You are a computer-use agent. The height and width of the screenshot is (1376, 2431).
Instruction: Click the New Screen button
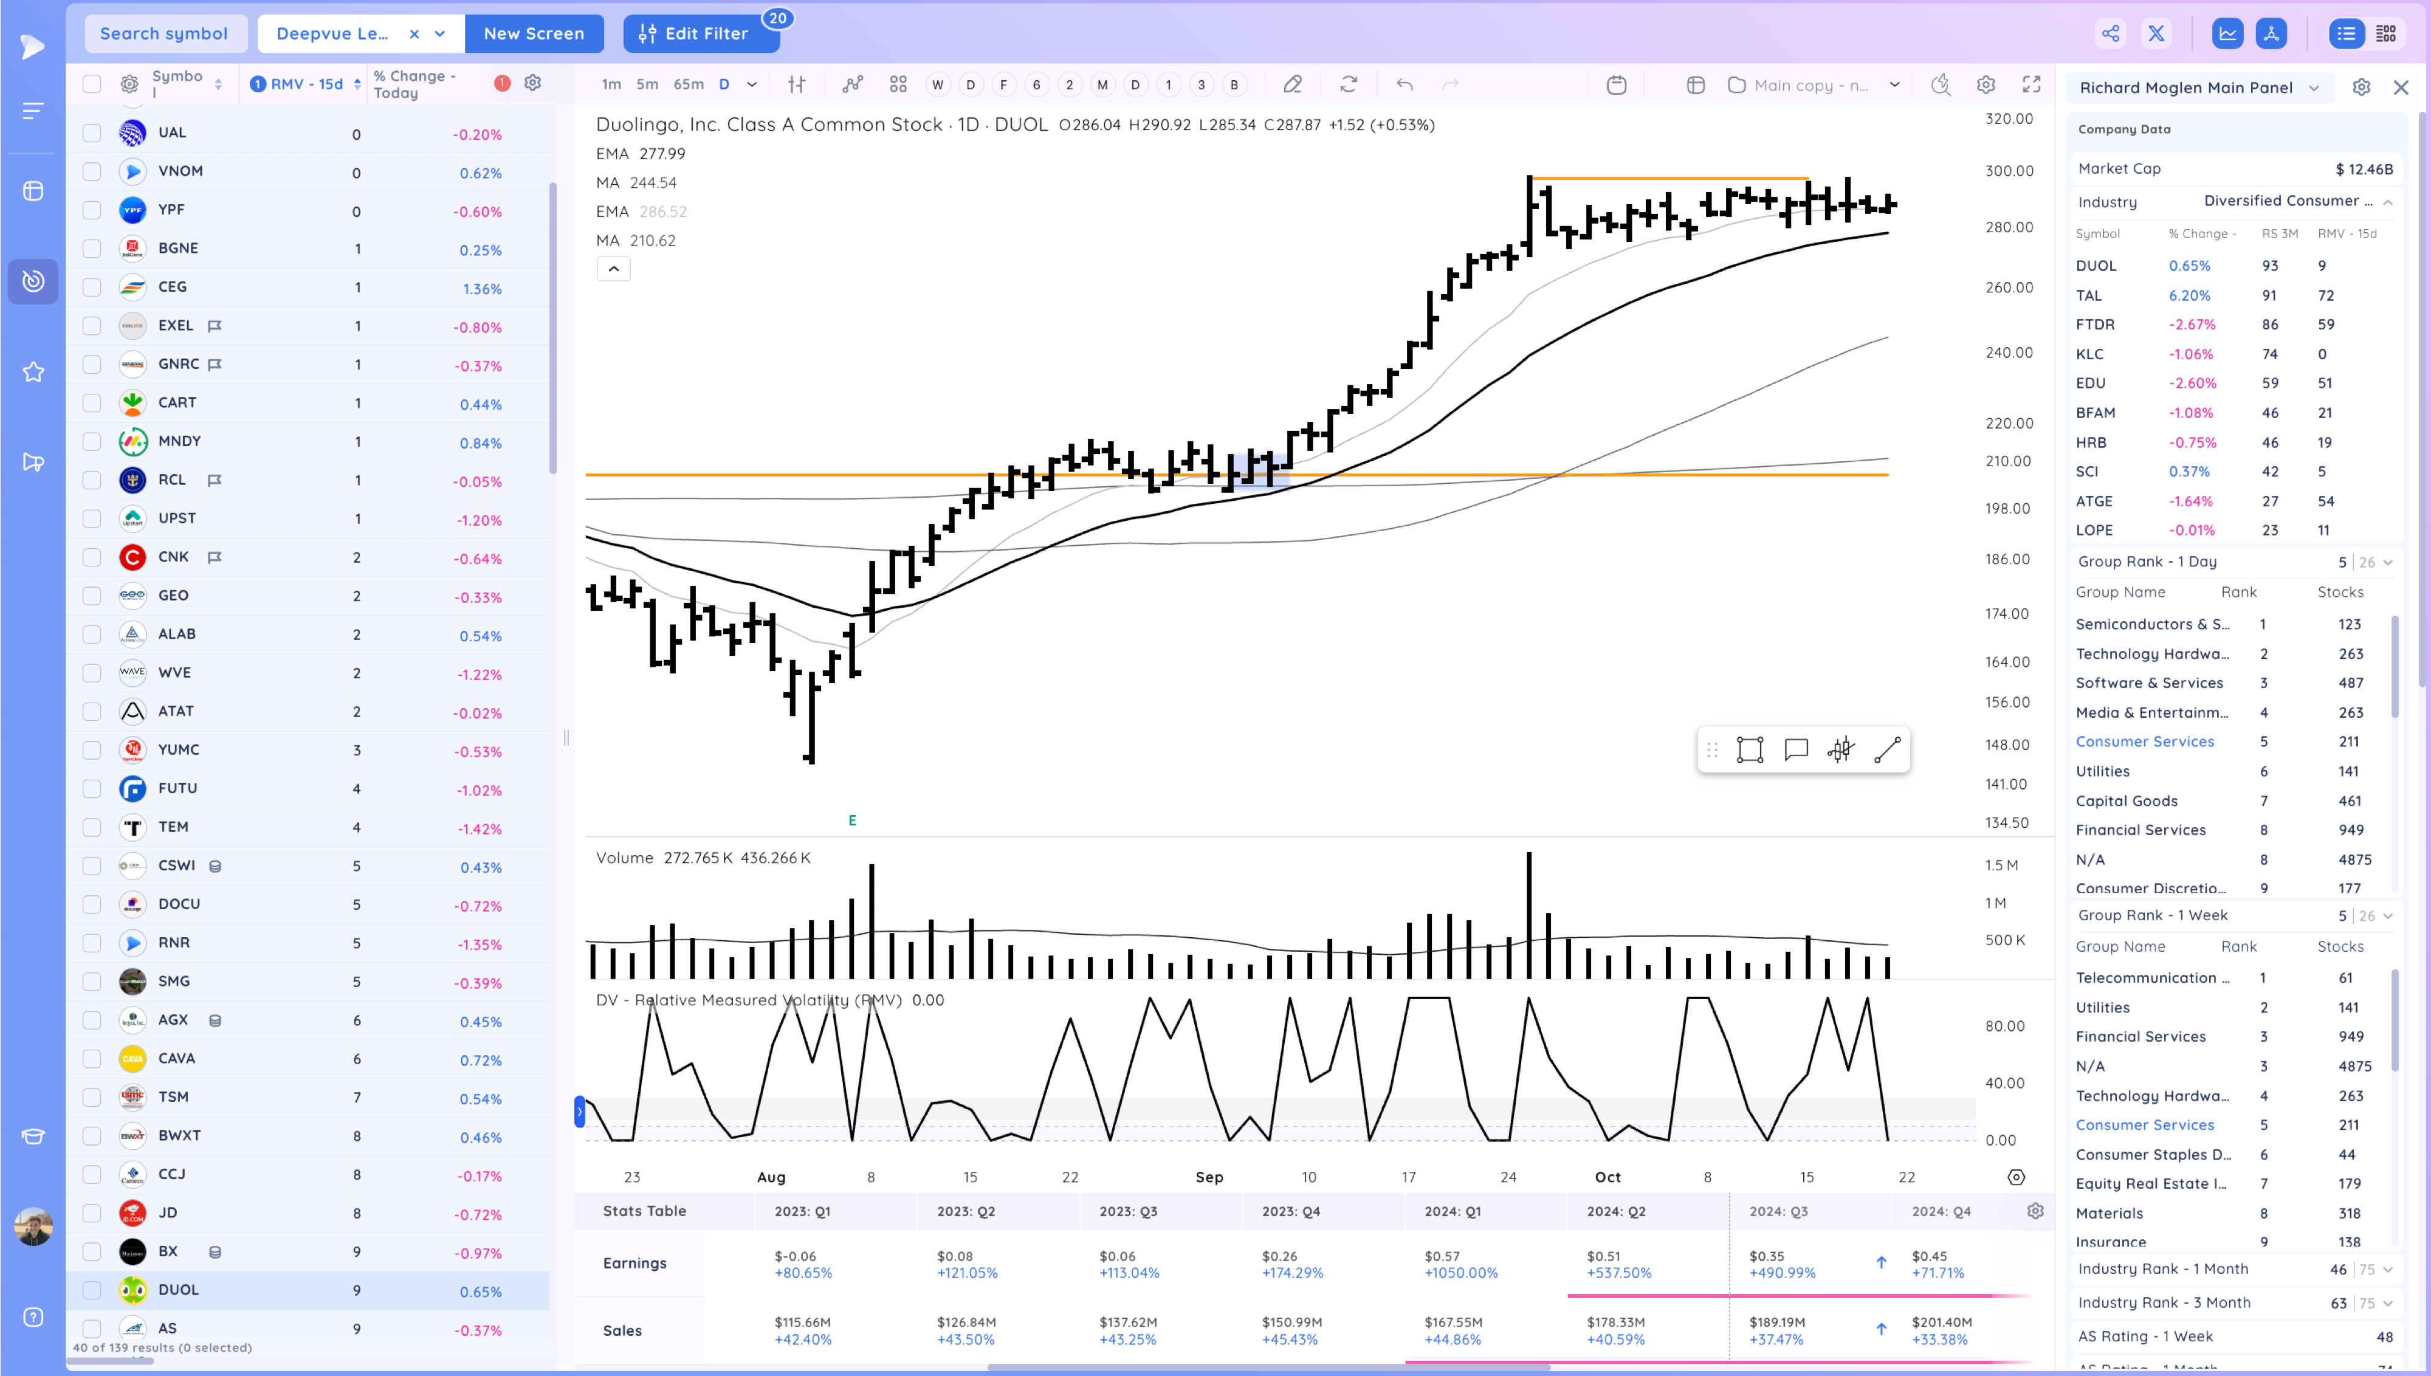534,34
